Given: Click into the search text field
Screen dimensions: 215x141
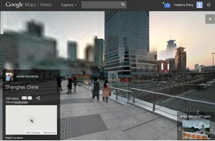Looking at the screenshot, I should 101,5.
